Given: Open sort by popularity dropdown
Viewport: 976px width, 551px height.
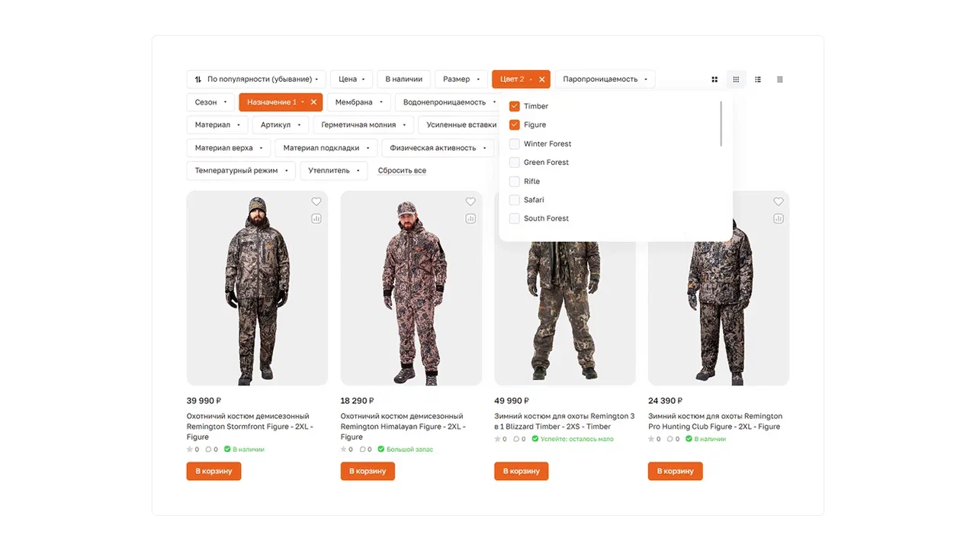Looking at the screenshot, I should (256, 79).
